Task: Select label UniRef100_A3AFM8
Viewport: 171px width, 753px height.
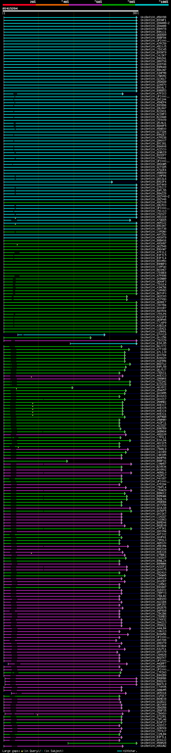Action: 153,73
